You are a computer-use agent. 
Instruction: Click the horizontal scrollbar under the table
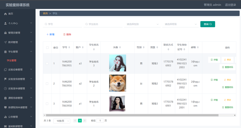click(133, 115)
